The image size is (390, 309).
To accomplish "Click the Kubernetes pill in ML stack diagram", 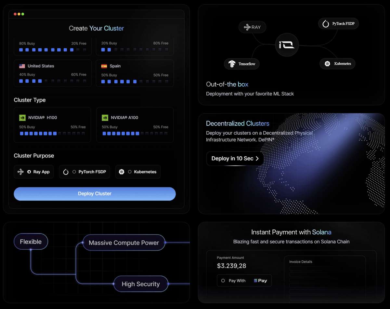I will click(338, 64).
